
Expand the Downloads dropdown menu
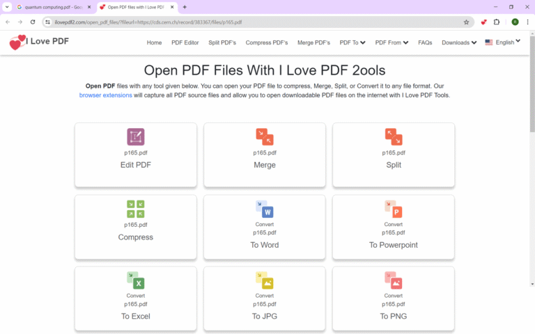[x=459, y=42]
